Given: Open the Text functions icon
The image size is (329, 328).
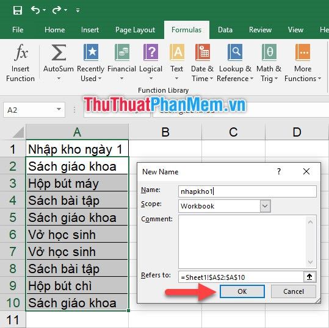Looking at the screenshot, I should [x=176, y=52].
